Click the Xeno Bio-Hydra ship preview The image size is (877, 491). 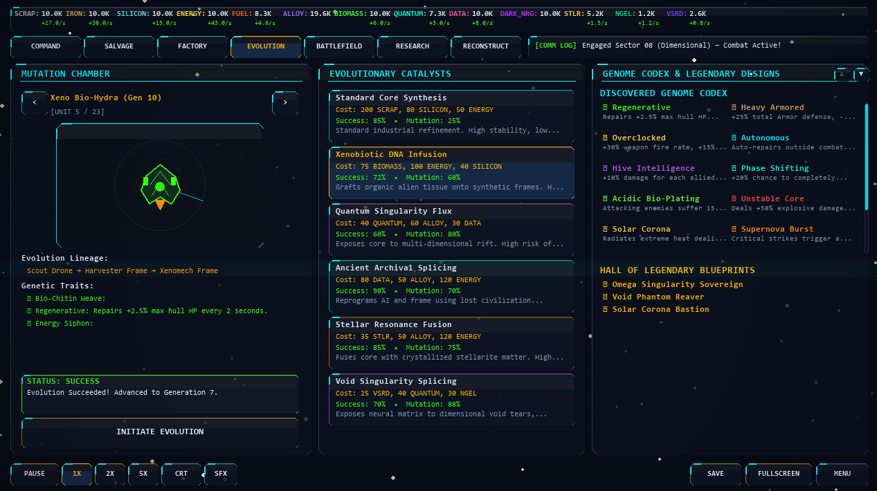(x=160, y=185)
